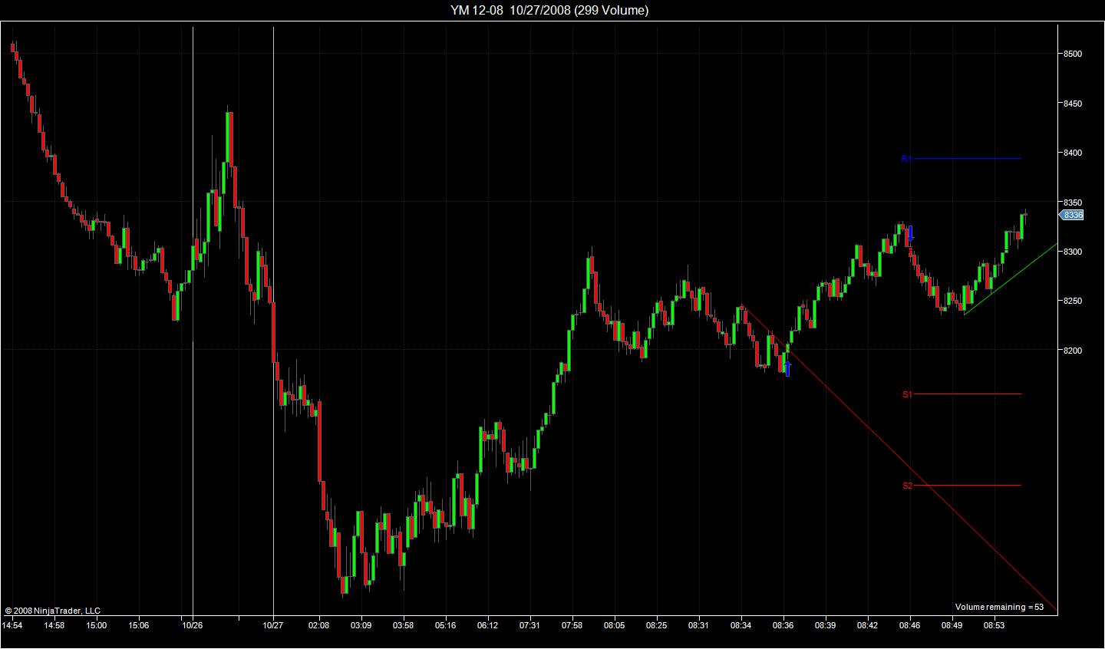The width and height of the screenshot is (1105, 649).
Task: Click the 10/26 date axis label
Action: click(x=192, y=625)
